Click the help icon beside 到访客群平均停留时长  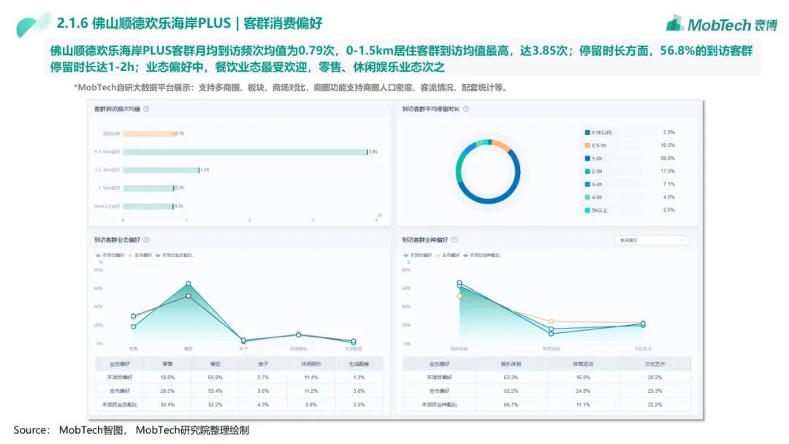[x=466, y=109]
